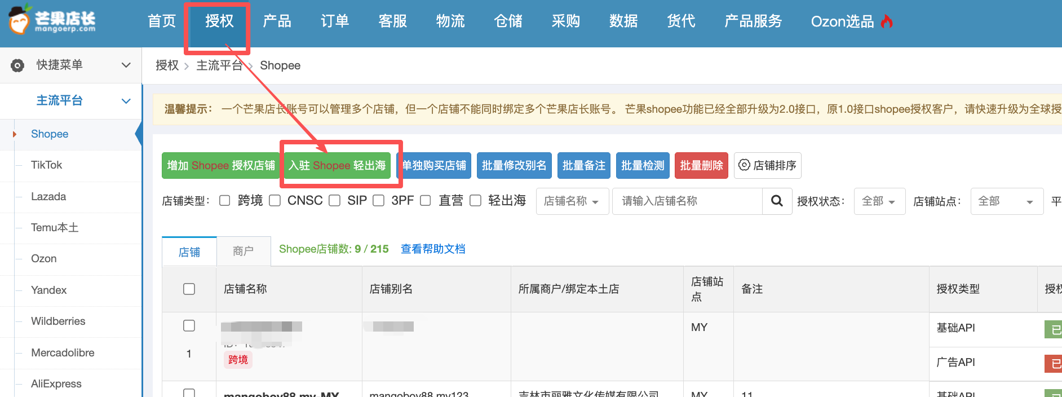The height and width of the screenshot is (397, 1062).
Task: Open the 店铺名称 search type dropdown
Action: click(x=572, y=201)
